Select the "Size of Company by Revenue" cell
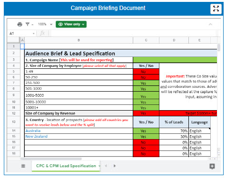Image resolution: width=226 pixels, height=178 pixels. click(79, 113)
